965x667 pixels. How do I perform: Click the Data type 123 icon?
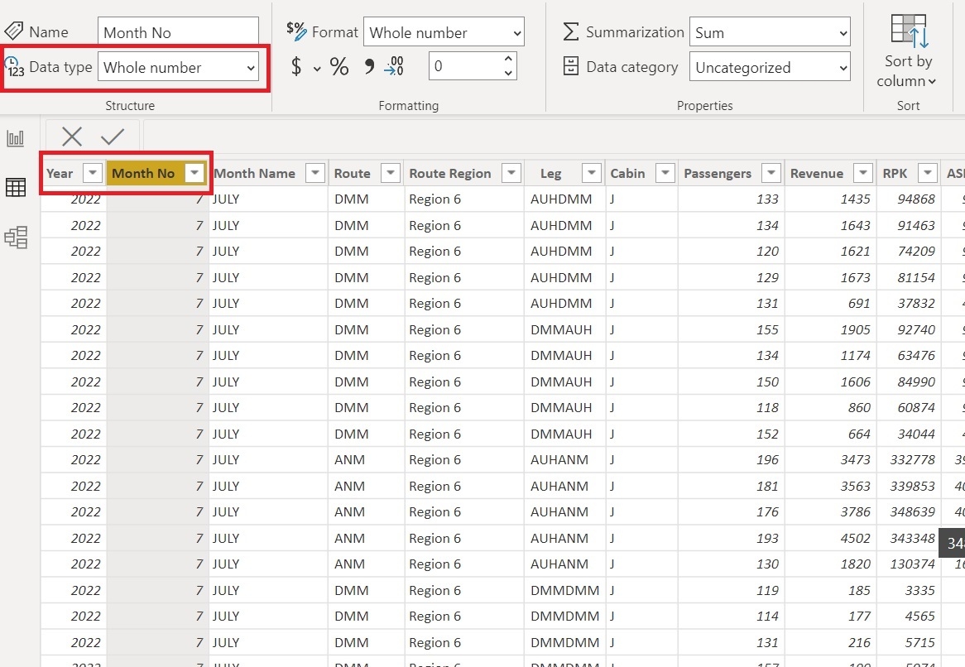pos(14,66)
